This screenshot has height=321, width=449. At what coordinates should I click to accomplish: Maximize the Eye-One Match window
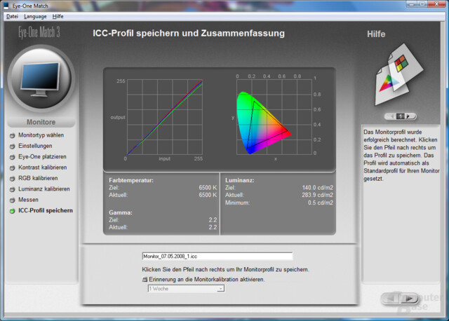422,4
